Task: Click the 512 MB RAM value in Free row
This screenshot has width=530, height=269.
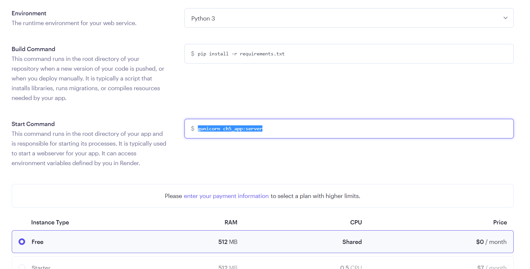Action: [228, 242]
